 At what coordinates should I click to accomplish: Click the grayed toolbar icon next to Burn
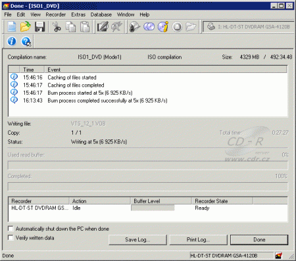point(116,27)
